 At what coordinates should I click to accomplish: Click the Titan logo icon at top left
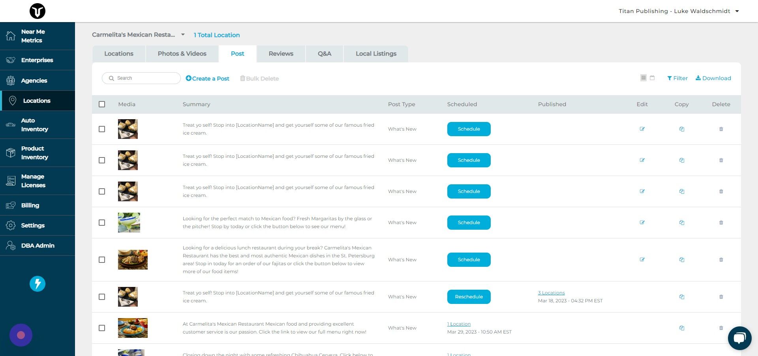click(38, 11)
